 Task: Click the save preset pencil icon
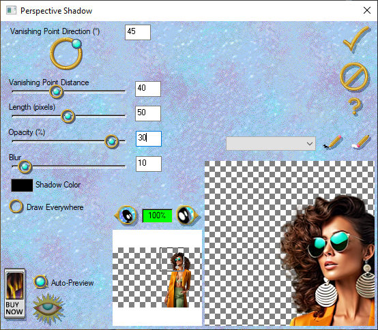332,142
